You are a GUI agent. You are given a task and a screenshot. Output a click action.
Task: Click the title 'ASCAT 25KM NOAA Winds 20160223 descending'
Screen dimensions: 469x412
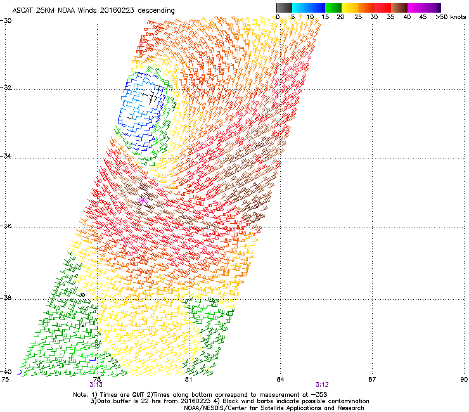click(x=93, y=11)
